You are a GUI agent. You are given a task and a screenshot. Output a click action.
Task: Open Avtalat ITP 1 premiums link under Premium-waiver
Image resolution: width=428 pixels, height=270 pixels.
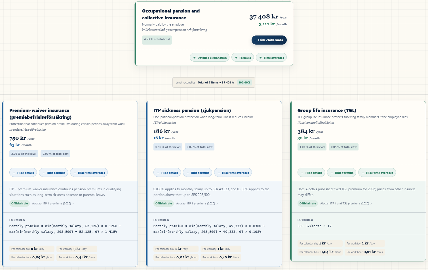point(53,204)
